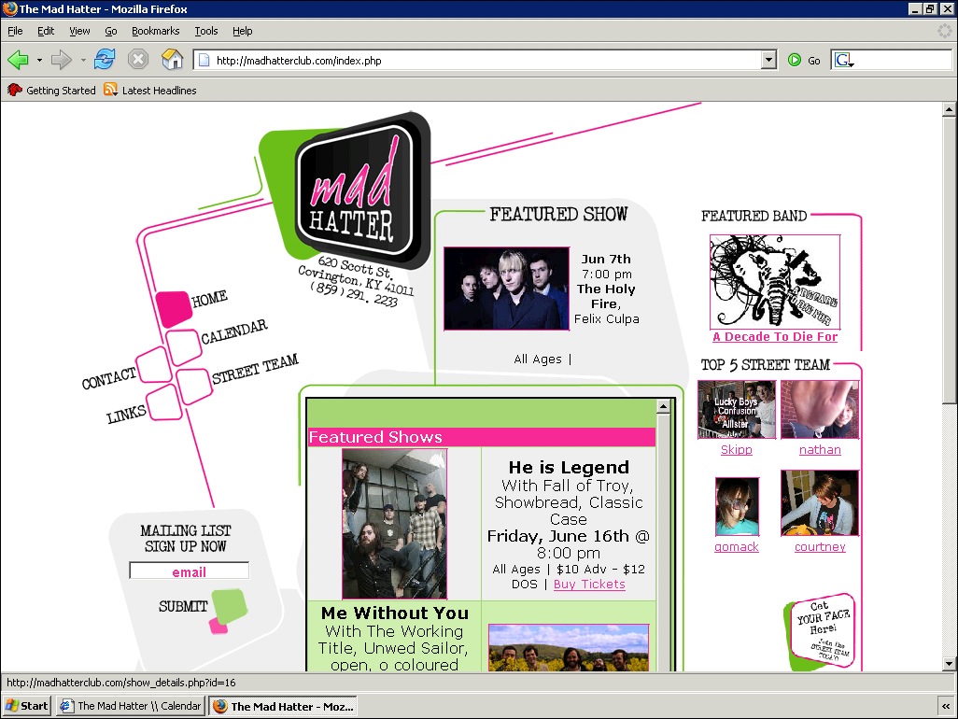This screenshot has width=958, height=719.
Task: Click the green SUBMIT mailing list button
Action: (x=229, y=608)
